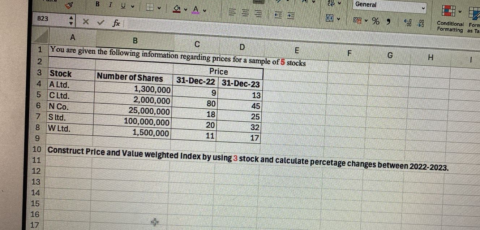Apply center alignment to the selection
Image resolution: width=480 pixels, height=230 pixels.
pos(245,12)
